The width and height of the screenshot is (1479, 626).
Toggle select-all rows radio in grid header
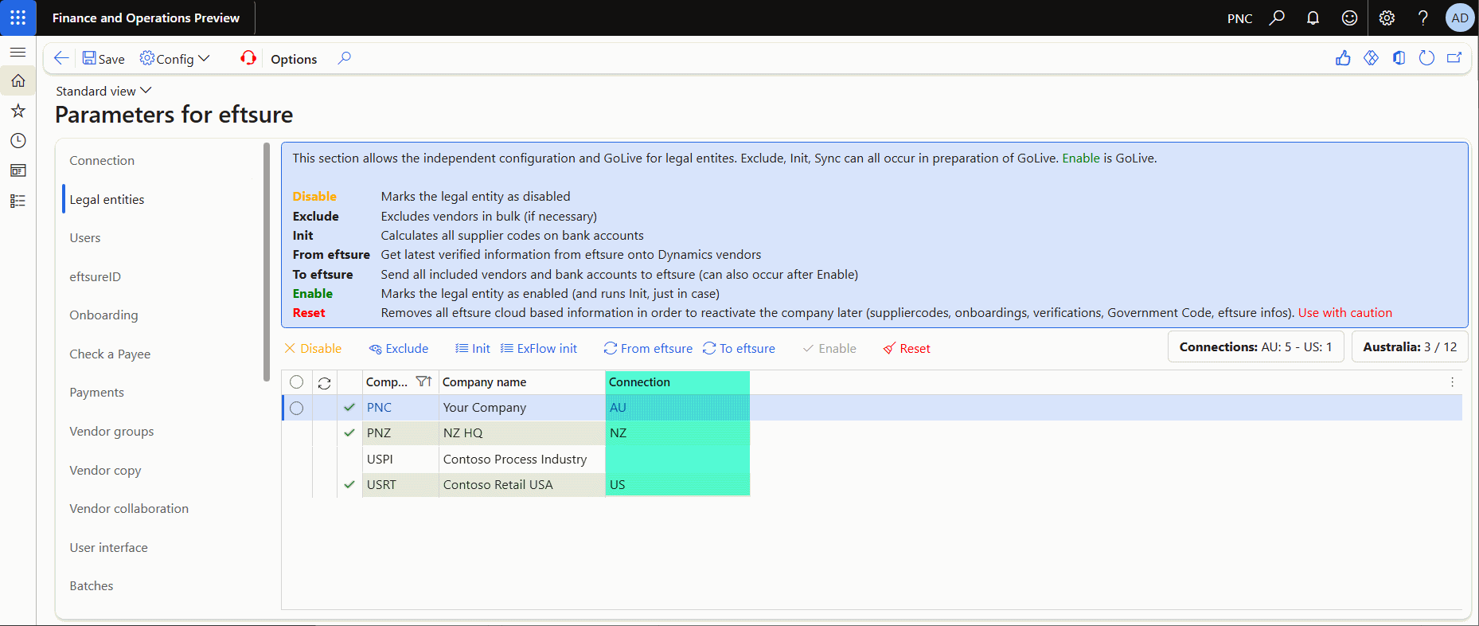tap(296, 382)
